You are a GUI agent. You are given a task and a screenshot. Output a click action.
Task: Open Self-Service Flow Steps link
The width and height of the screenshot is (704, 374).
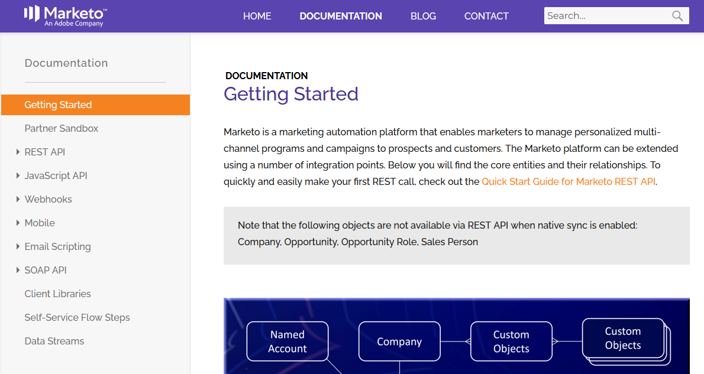tap(77, 317)
